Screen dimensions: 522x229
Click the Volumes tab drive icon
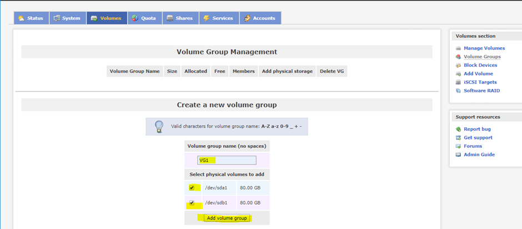(94, 18)
